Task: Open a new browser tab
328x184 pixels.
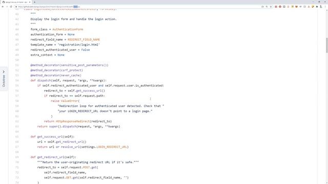Action: [x=34, y=2]
